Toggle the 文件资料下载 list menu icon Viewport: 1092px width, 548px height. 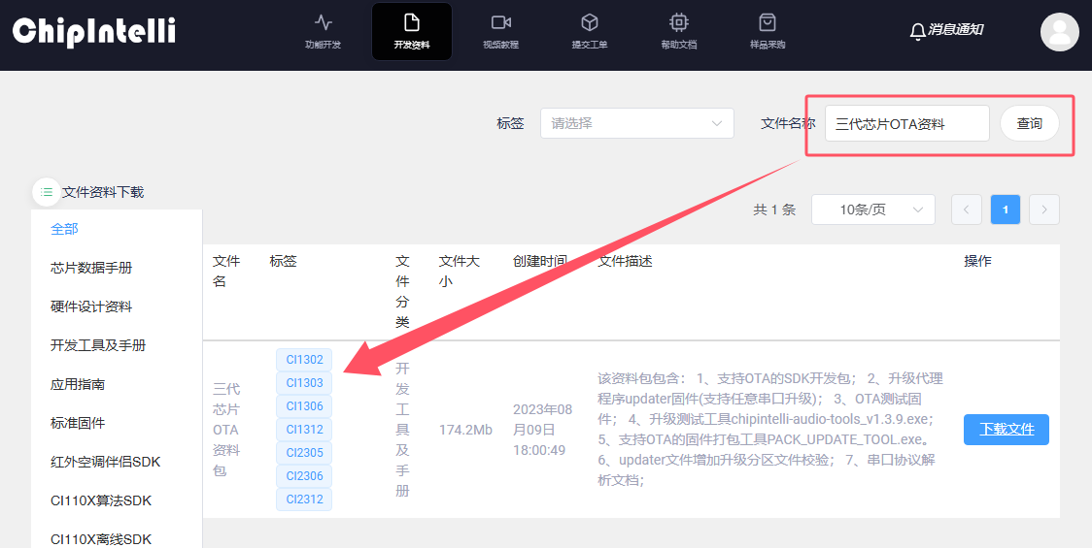[47, 192]
